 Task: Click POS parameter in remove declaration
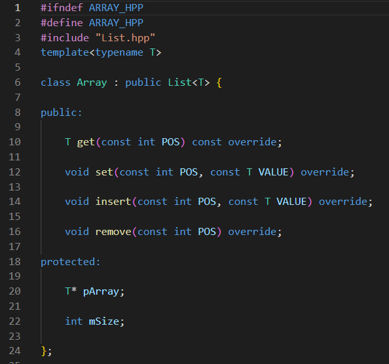[x=207, y=232]
